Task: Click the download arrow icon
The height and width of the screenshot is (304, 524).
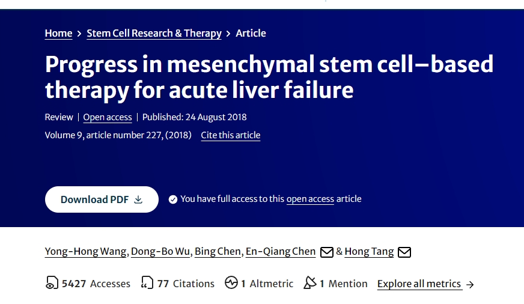Action: (x=138, y=199)
